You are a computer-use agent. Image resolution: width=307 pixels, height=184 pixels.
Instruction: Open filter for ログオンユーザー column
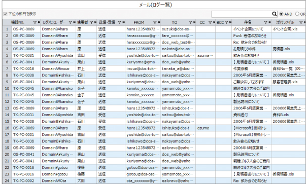pos(70,22)
